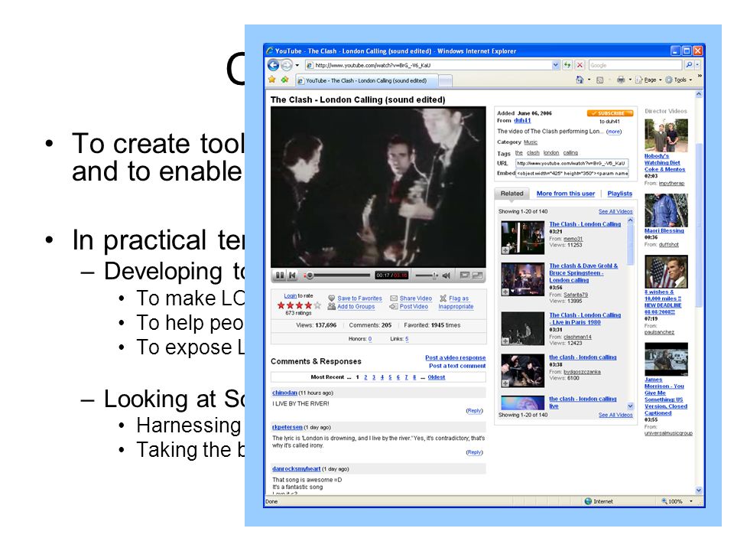The image size is (734, 551).
Task: Click the Share Video link
Action: point(416,298)
